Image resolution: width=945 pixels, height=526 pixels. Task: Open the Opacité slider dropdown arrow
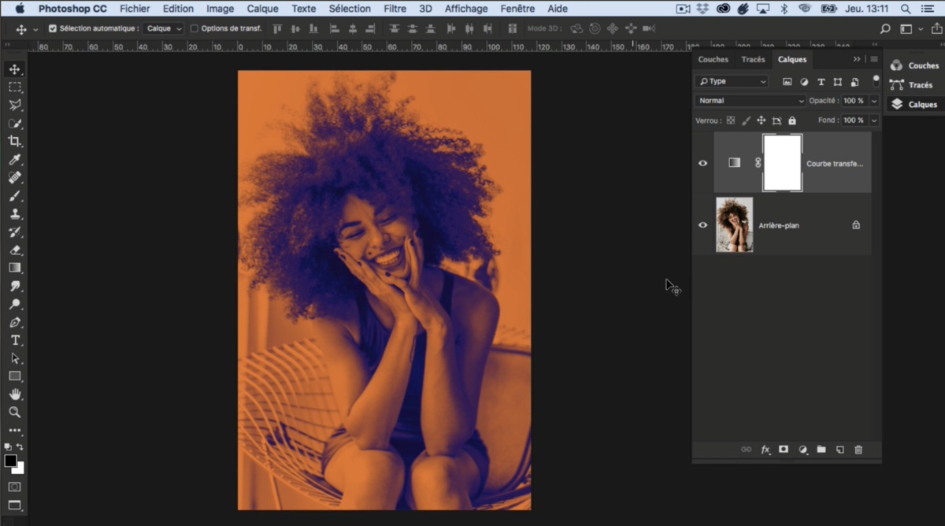874,101
